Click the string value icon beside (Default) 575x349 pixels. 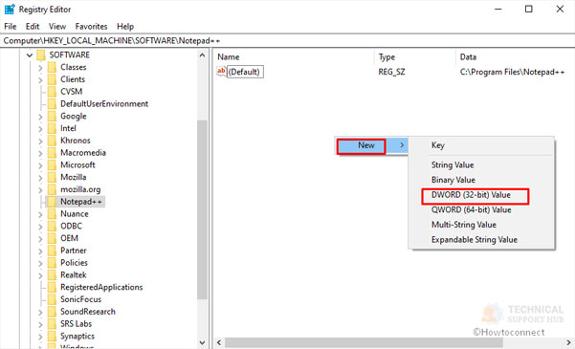point(221,72)
